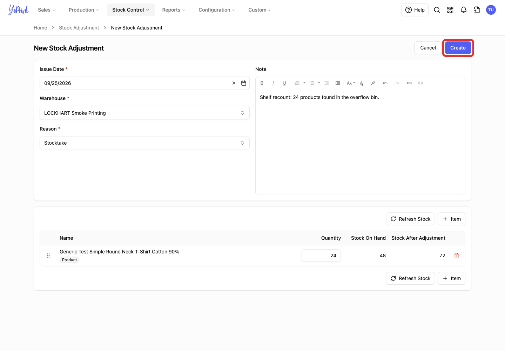Click into the Note text area

(360, 142)
